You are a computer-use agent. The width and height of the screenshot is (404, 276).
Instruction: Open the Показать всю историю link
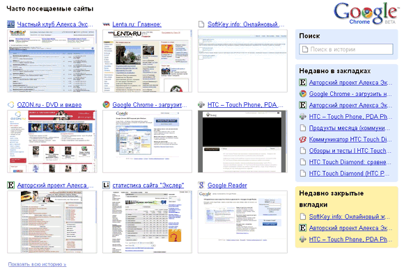click(37, 264)
